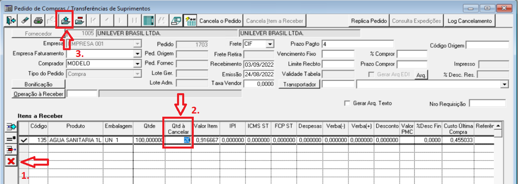
Task: Click the printer icon in the toolbar
Action: [x=38, y=20]
